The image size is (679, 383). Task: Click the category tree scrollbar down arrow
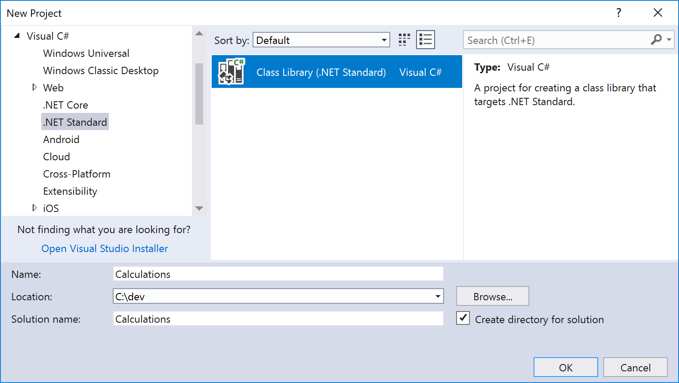click(x=199, y=208)
